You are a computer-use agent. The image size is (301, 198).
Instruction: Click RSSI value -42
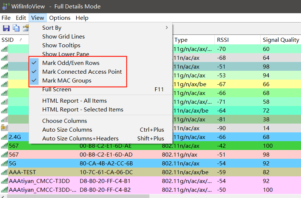pyautogui.click(x=221, y=146)
